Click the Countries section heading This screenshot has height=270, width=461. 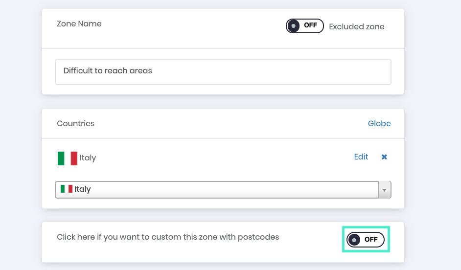coord(75,123)
